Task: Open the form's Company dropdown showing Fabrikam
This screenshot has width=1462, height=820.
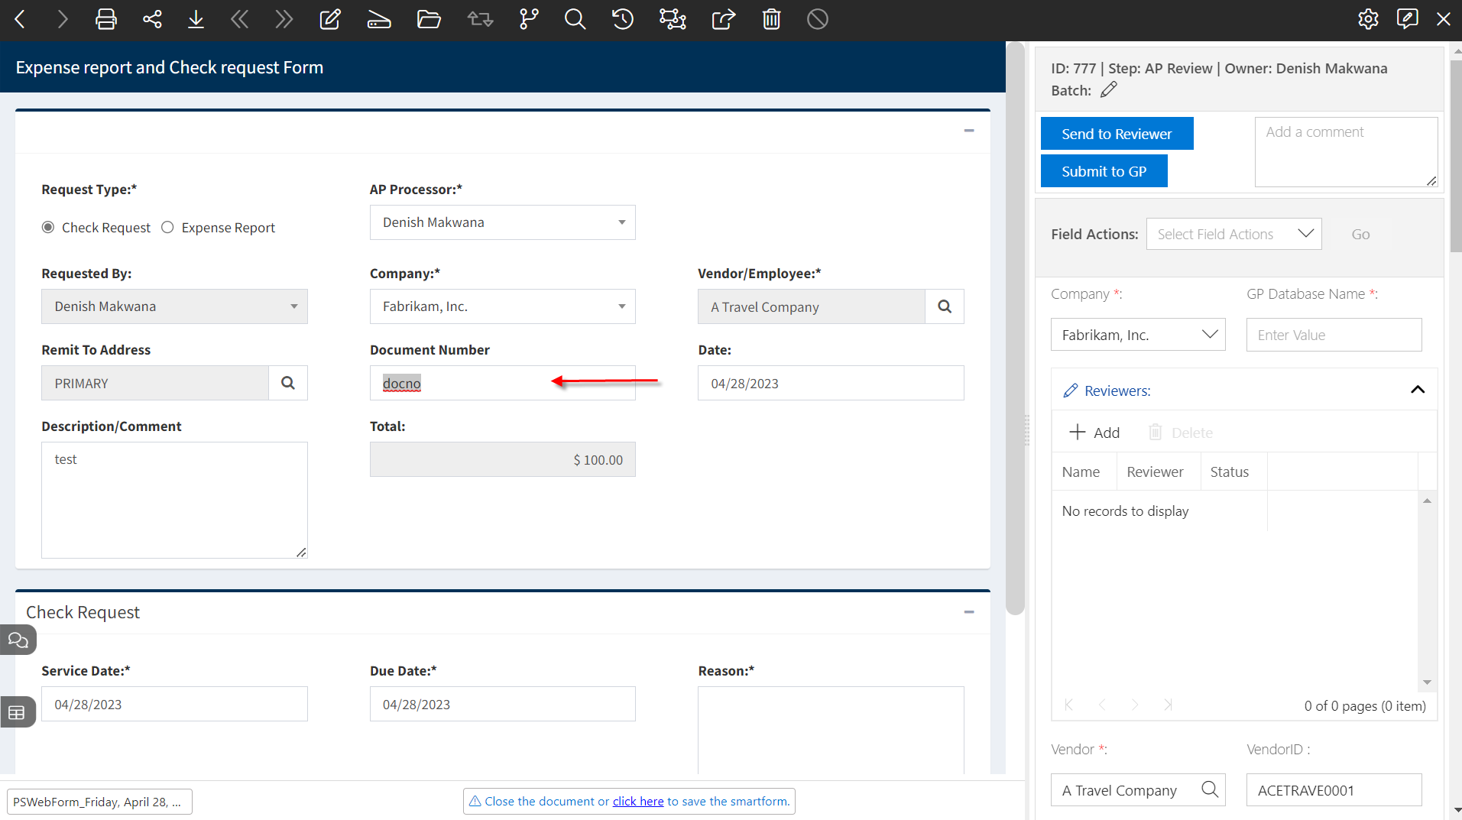Action: (x=503, y=306)
